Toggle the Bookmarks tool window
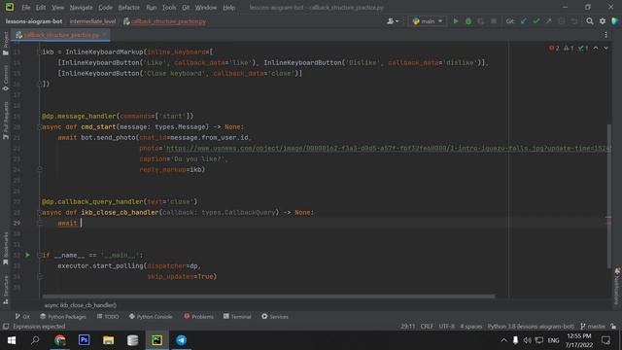Viewport: 622px width, 350px height. (6, 249)
